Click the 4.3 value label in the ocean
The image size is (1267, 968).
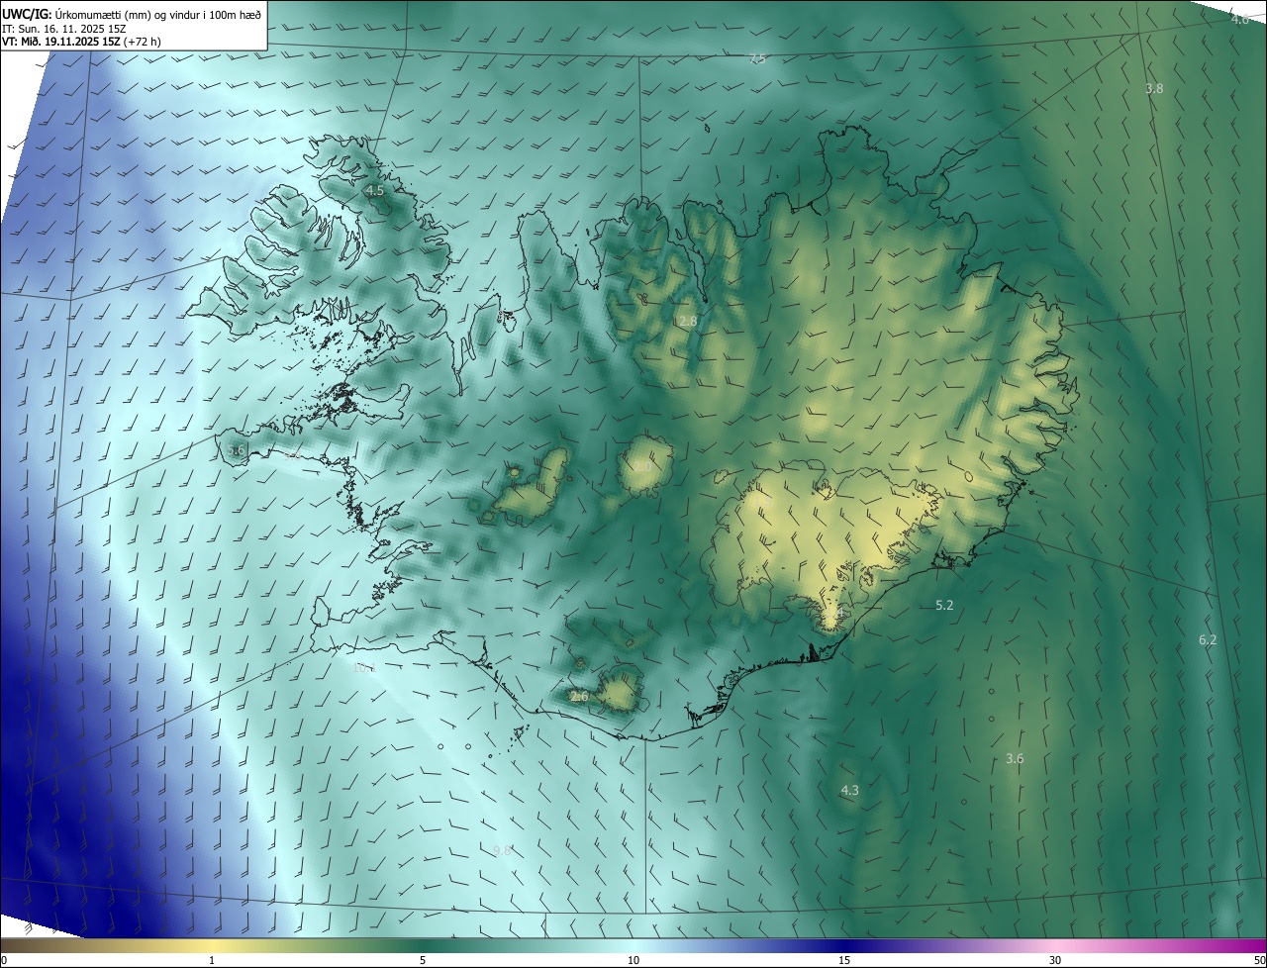pyautogui.click(x=849, y=791)
